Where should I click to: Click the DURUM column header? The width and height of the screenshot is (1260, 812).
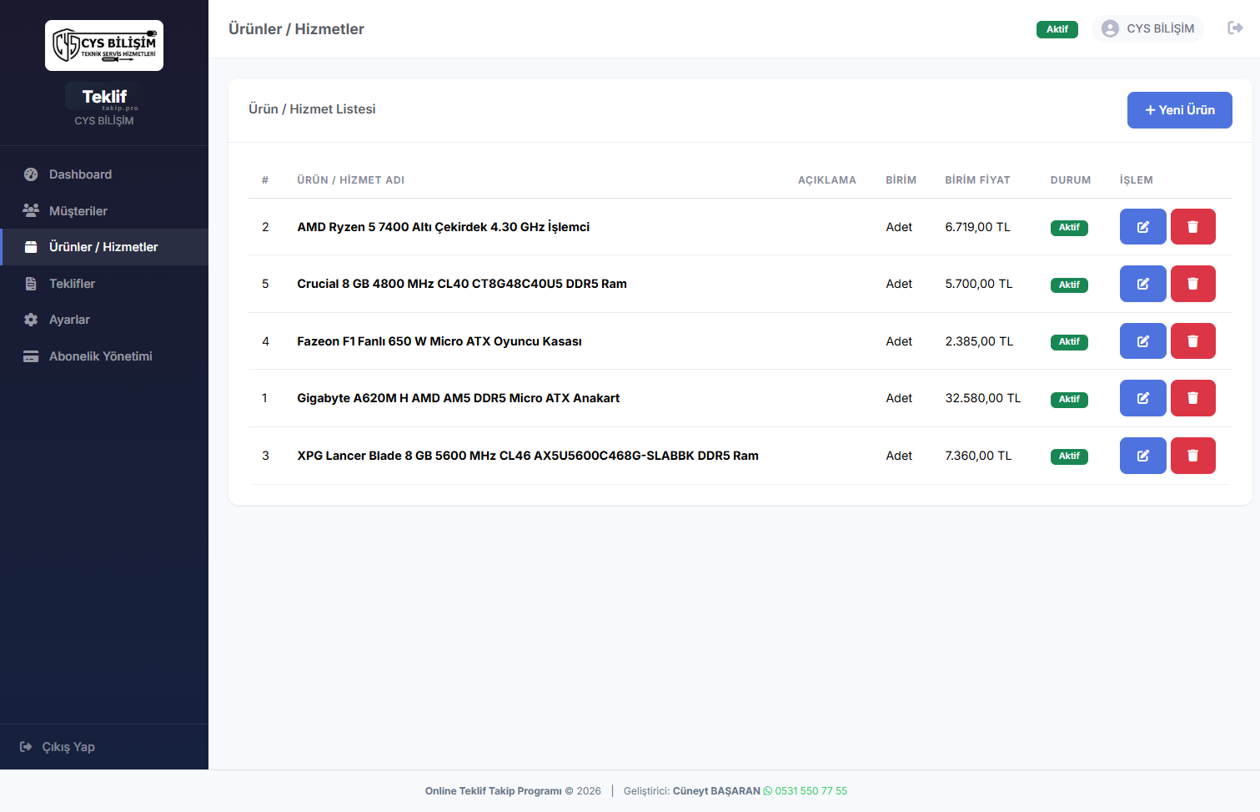pos(1071,180)
